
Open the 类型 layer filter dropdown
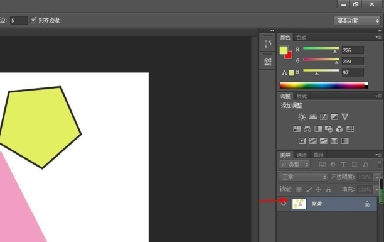pos(295,165)
